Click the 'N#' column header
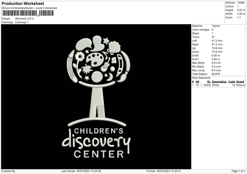Viewport: 247px width, 174px height. pyautogui.click(x=197, y=82)
